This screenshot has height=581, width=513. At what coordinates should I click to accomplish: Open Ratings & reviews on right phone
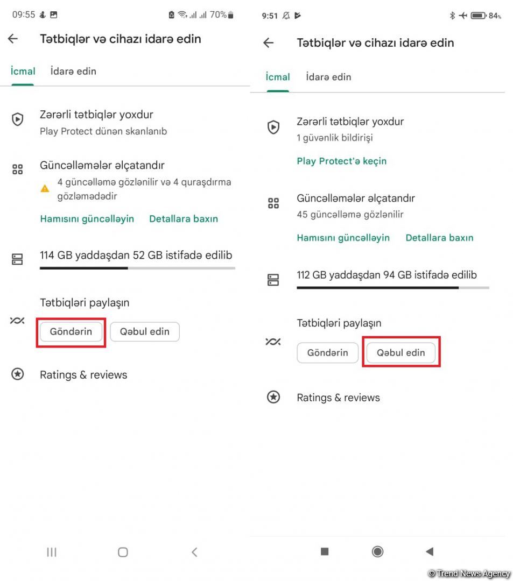click(x=338, y=398)
